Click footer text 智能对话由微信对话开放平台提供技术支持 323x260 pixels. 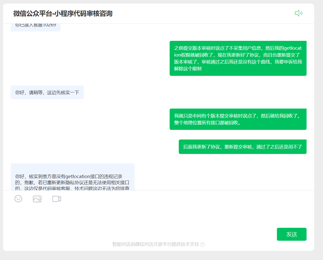coord(156,244)
